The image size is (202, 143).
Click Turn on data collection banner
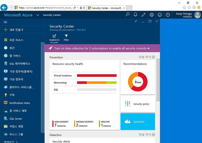point(102,48)
